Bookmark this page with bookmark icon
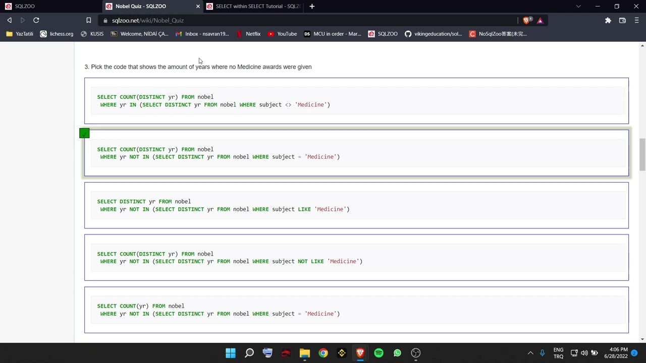Screen dimensions: 646x363 point(88,20)
